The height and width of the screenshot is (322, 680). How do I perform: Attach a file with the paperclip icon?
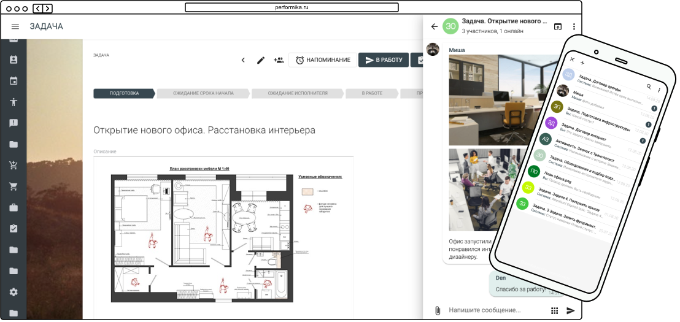(x=437, y=310)
